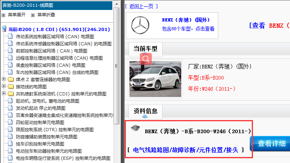The width and height of the screenshot is (290, 163).
Task: Click 菜单折叠 to collapse all menus
Action: (46, 15)
